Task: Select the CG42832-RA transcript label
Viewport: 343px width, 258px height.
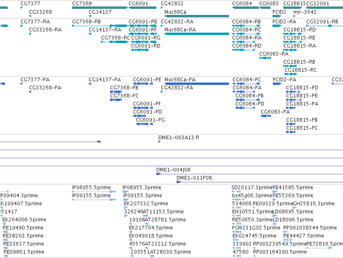Action: tap(177, 22)
